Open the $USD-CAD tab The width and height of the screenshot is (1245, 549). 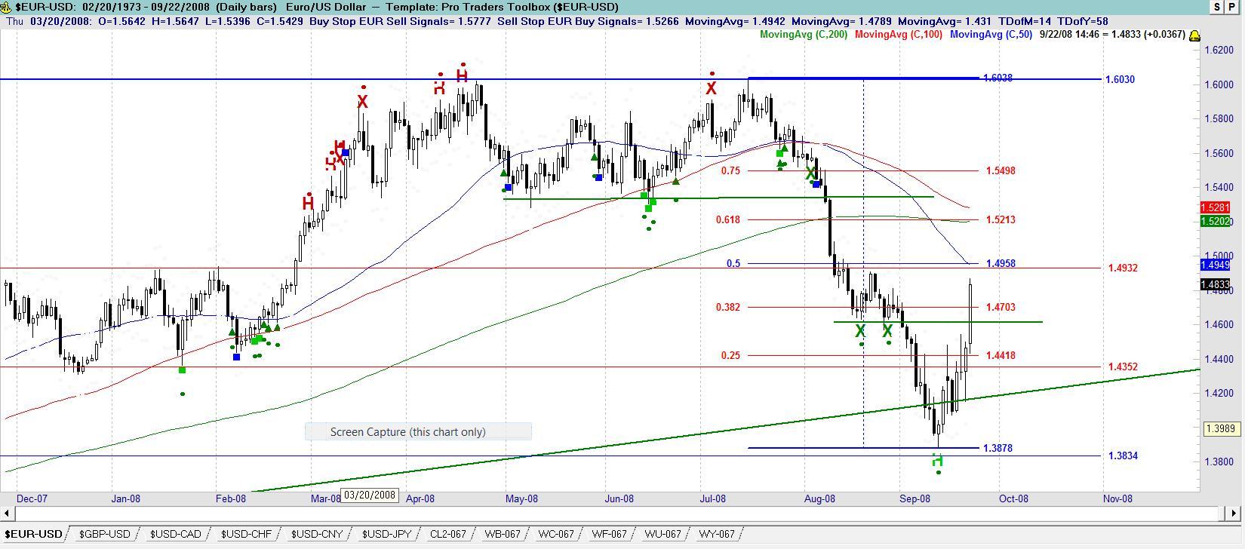[x=175, y=534]
